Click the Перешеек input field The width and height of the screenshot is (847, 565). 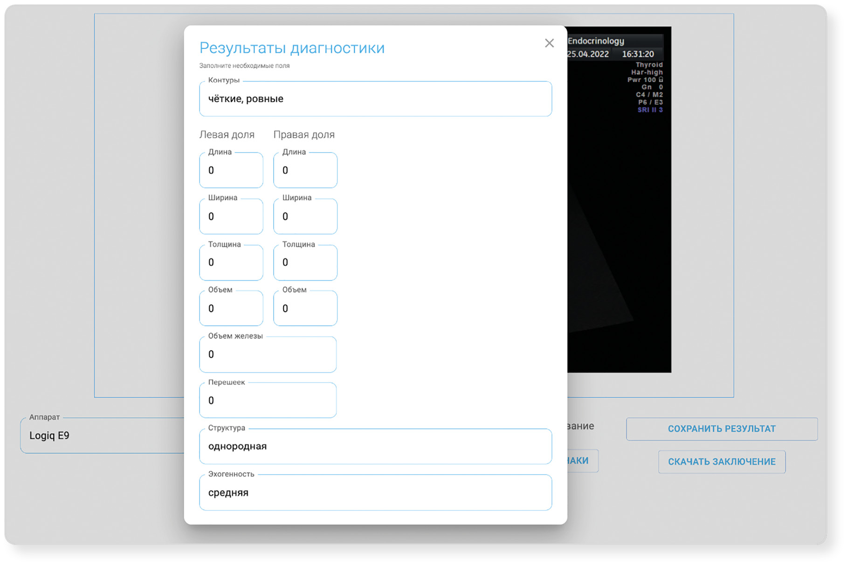coord(268,400)
